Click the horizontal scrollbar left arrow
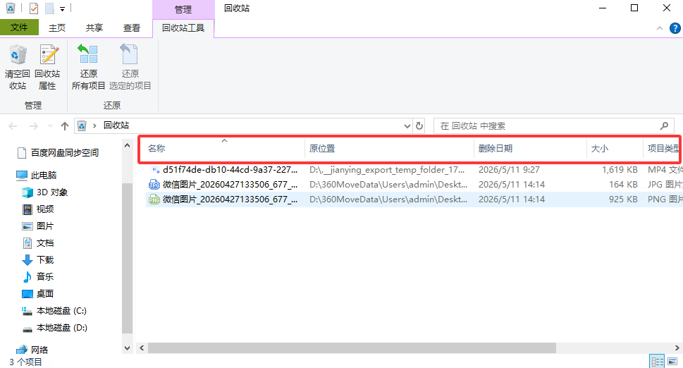The width and height of the screenshot is (683, 368). [142, 348]
